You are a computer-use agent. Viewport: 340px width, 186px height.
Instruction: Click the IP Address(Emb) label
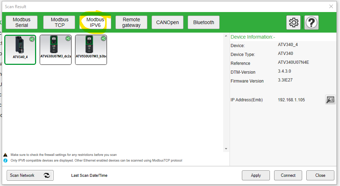[x=246, y=100]
